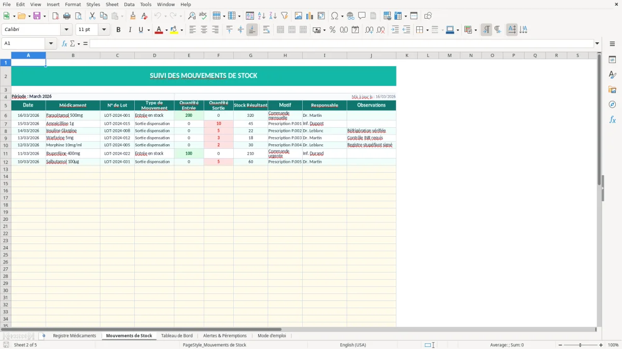
Task: Click the Export as PDF icon
Action: [55, 16]
